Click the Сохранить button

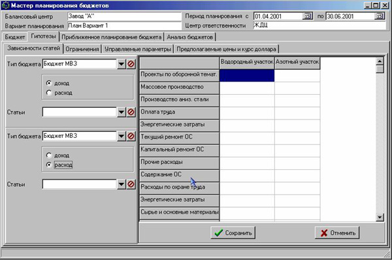233,233
